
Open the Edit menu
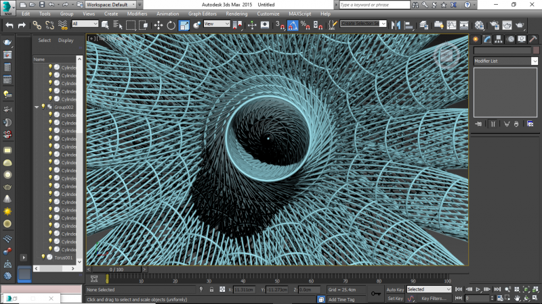(x=26, y=14)
